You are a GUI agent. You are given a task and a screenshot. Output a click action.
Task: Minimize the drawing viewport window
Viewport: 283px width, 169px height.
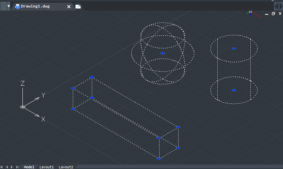267,14
